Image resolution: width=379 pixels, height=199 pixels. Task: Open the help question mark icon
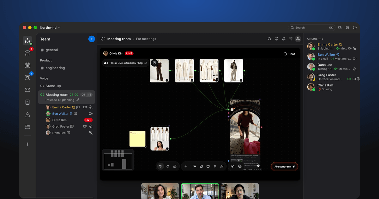pyautogui.click(x=355, y=27)
